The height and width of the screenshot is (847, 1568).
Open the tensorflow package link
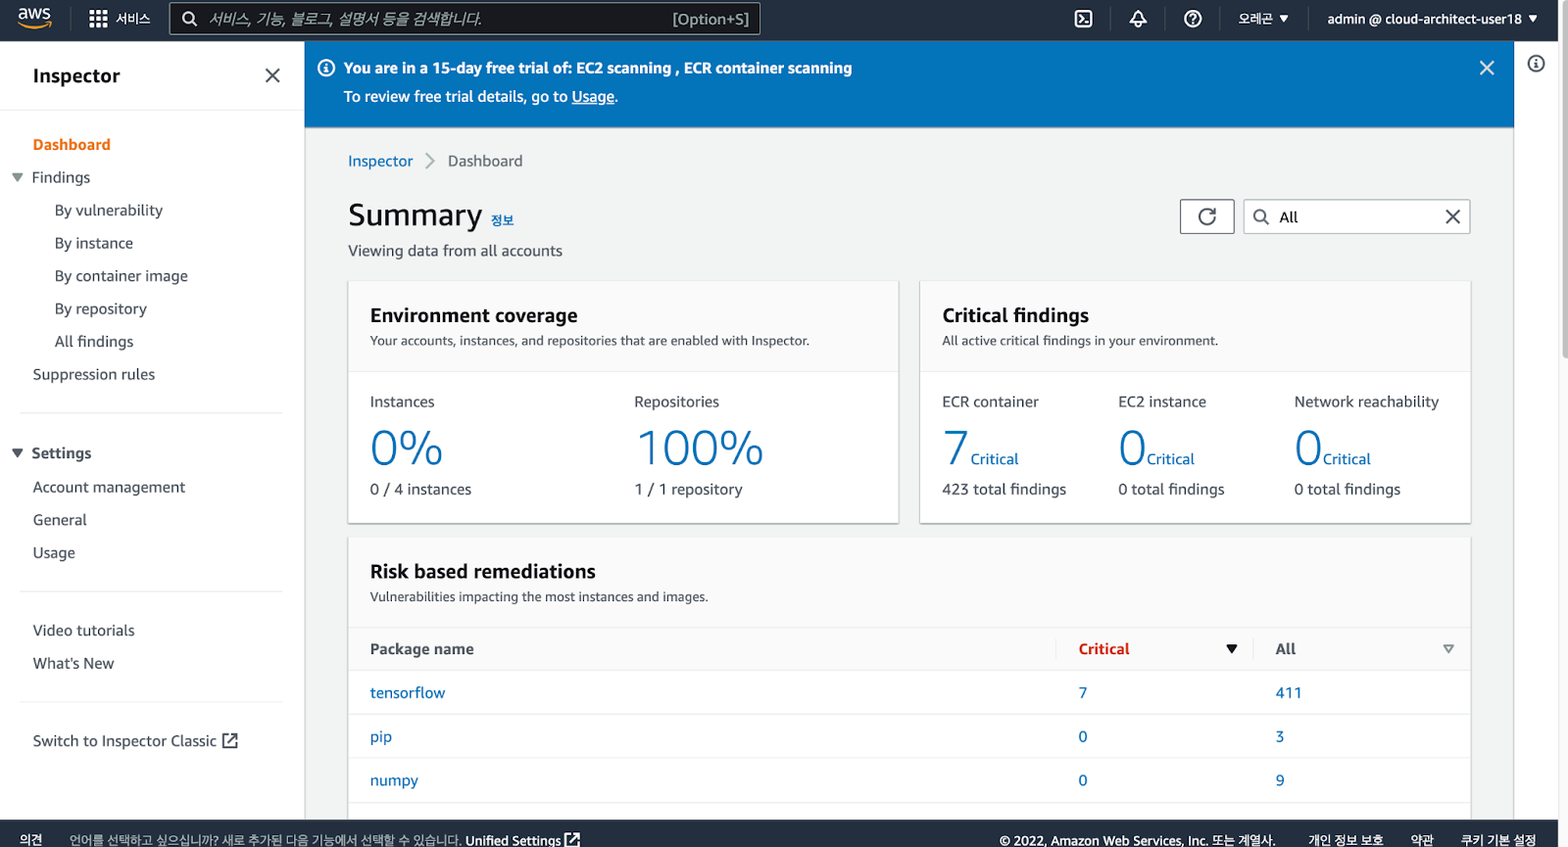coord(408,692)
